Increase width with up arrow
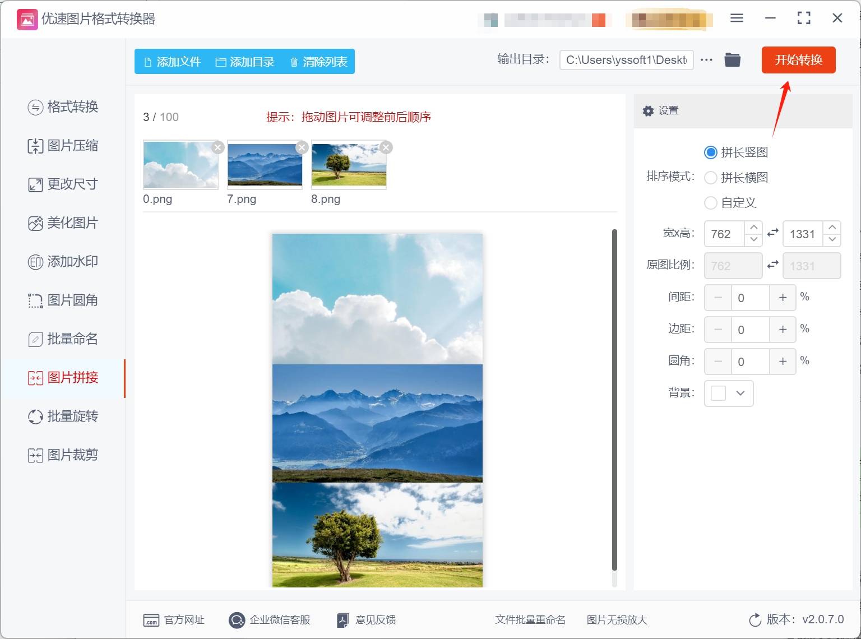Screen dimensions: 861x639 point(754,227)
